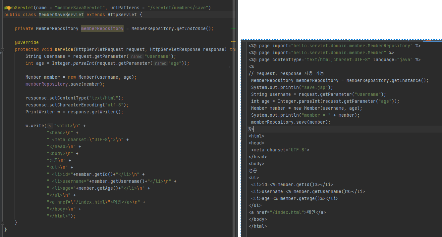Click the 'String username' line in the JSP
Image resolution: width=442 pixels, height=237 pixels.
[x=319, y=94]
